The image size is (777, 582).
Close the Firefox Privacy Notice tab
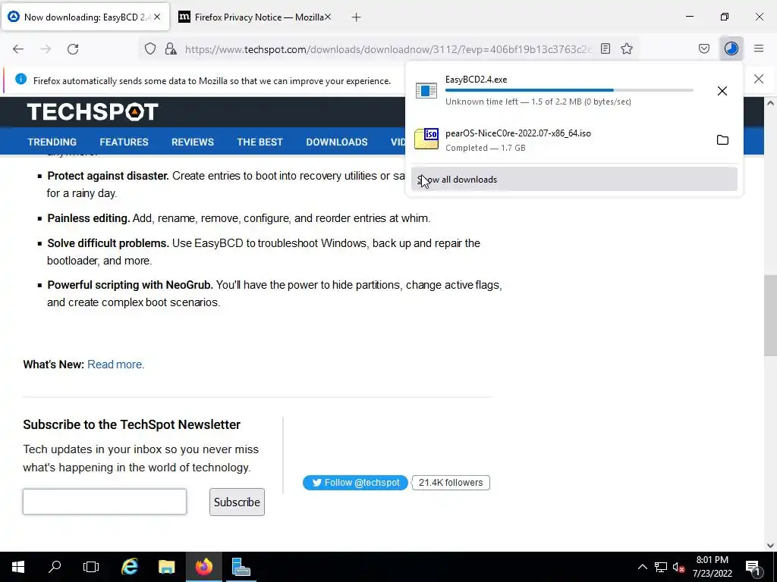328,17
